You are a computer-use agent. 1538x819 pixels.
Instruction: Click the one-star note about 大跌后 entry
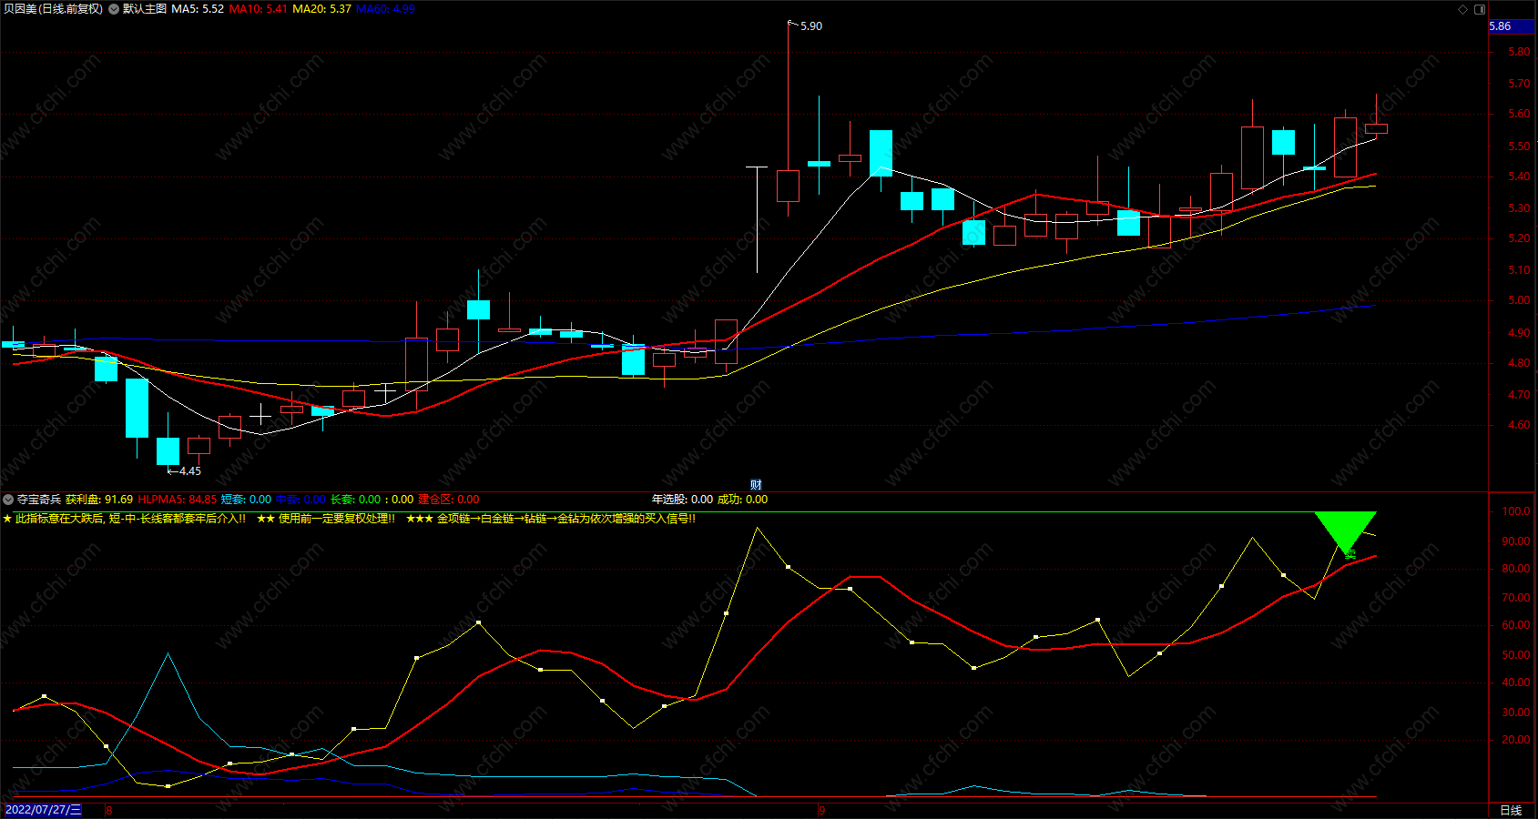pyautogui.click(x=124, y=519)
